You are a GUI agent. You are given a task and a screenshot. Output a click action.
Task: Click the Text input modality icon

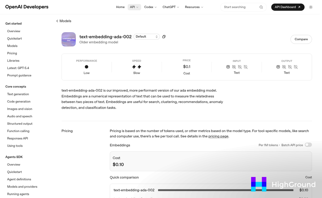point(228,67)
